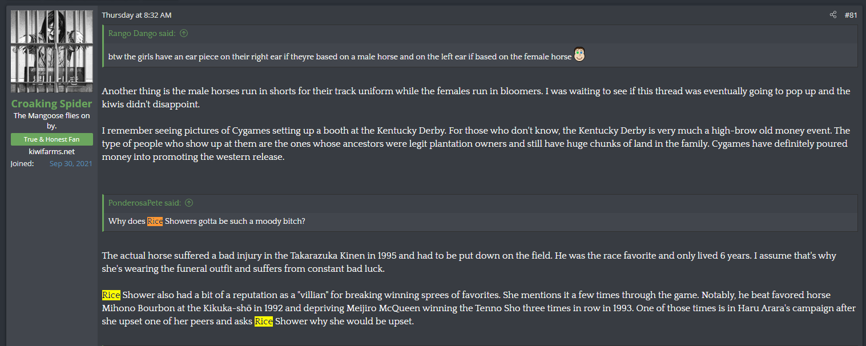
Task: Open post number #81 permalink
Action: (x=851, y=15)
